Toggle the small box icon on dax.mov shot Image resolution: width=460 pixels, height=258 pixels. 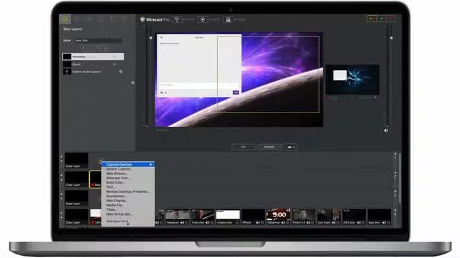coord(389,223)
